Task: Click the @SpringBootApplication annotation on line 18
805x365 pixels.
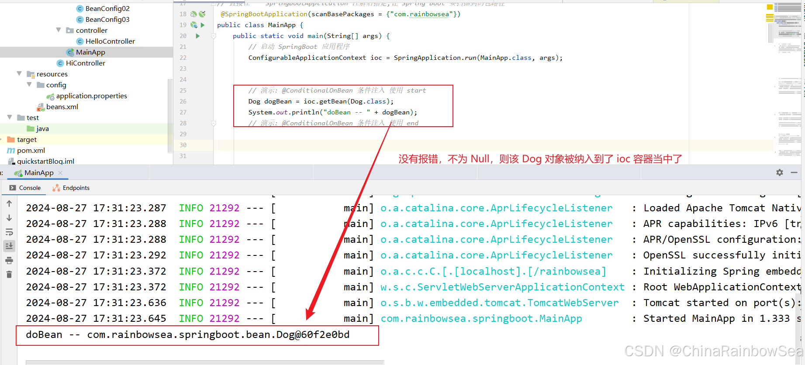Action: (264, 14)
